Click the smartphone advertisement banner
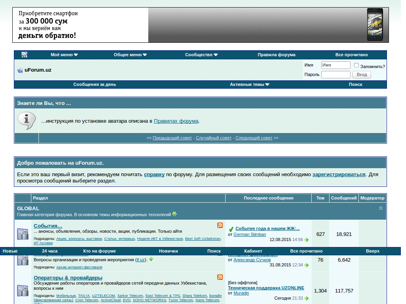The width and height of the screenshot is (406, 304). pyautogui.click(x=200, y=25)
